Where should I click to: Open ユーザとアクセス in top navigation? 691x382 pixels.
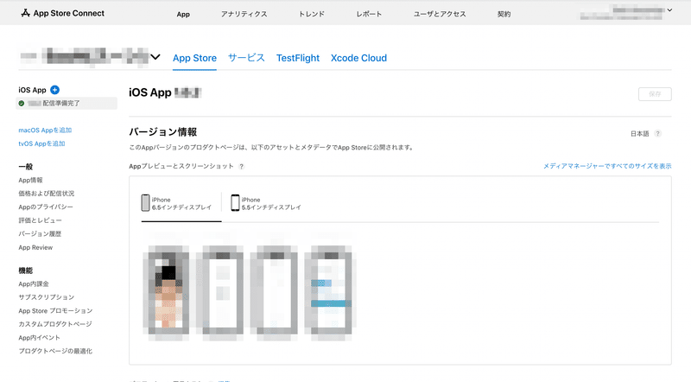pyautogui.click(x=440, y=14)
